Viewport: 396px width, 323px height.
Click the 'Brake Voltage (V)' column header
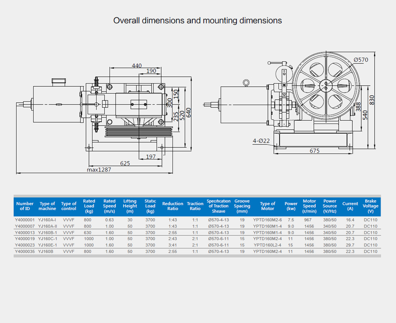tap(370, 206)
